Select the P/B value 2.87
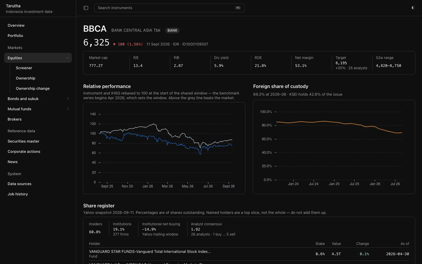The width and height of the screenshot is (422, 264). click(178, 66)
